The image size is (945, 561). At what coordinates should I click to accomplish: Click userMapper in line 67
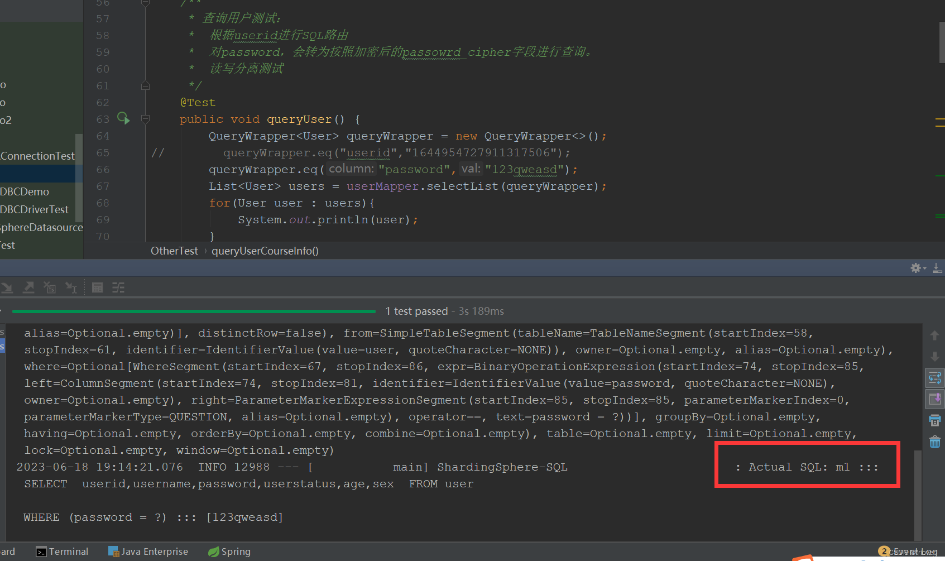(x=382, y=186)
